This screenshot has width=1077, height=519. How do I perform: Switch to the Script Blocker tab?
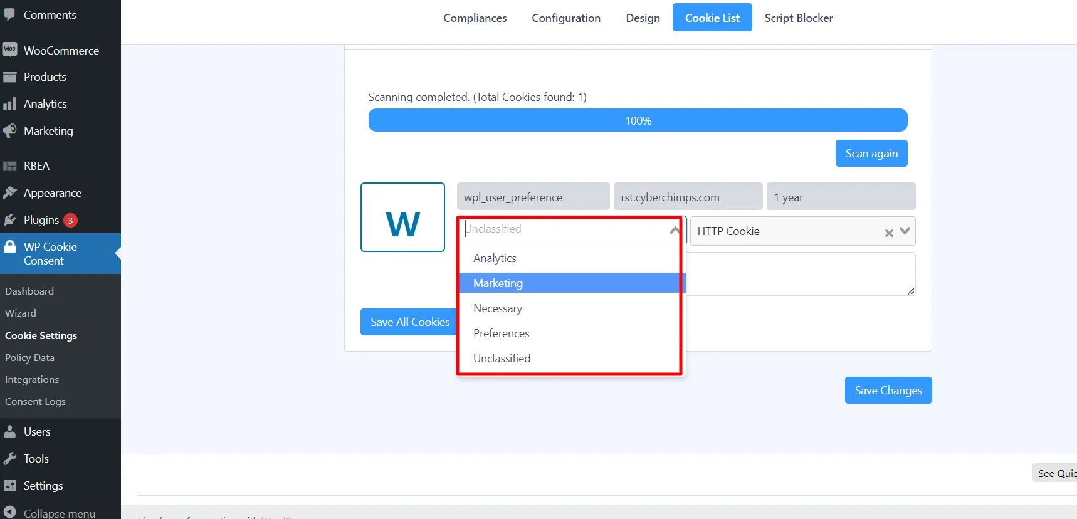click(798, 18)
